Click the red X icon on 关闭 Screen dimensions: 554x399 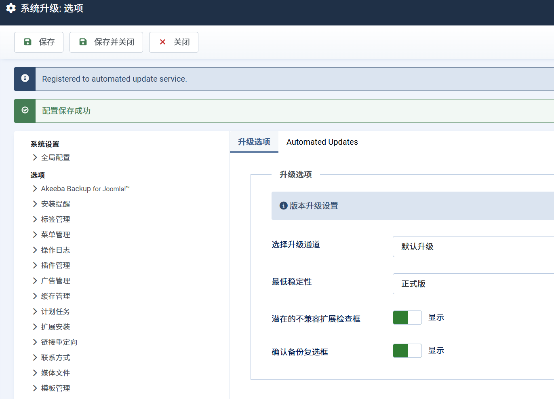point(162,42)
